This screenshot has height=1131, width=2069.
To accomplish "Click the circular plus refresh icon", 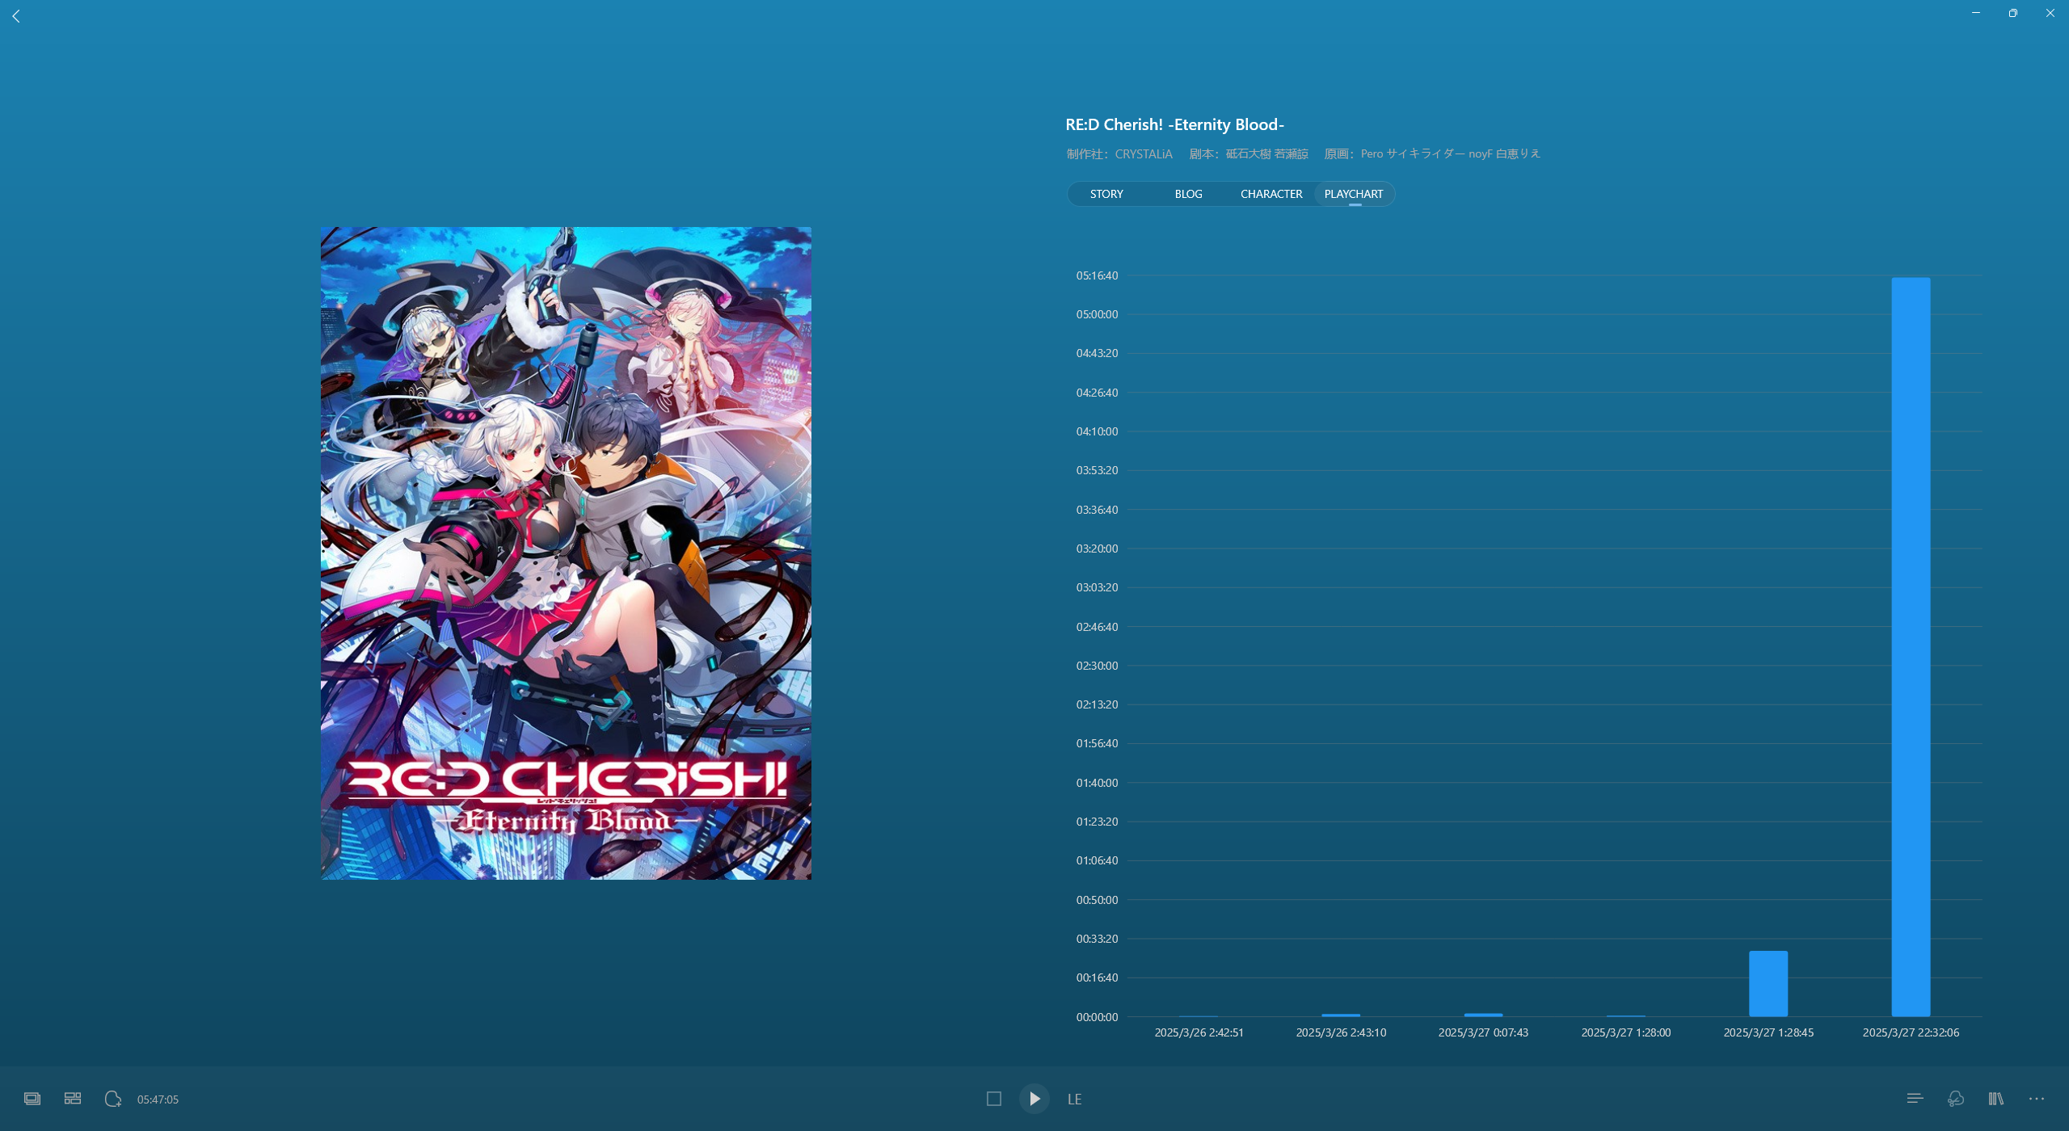I will 113,1099.
